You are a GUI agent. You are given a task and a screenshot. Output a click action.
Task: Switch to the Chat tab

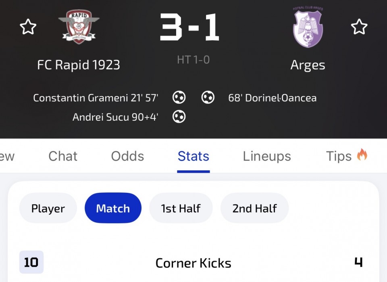(x=63, y=156)
